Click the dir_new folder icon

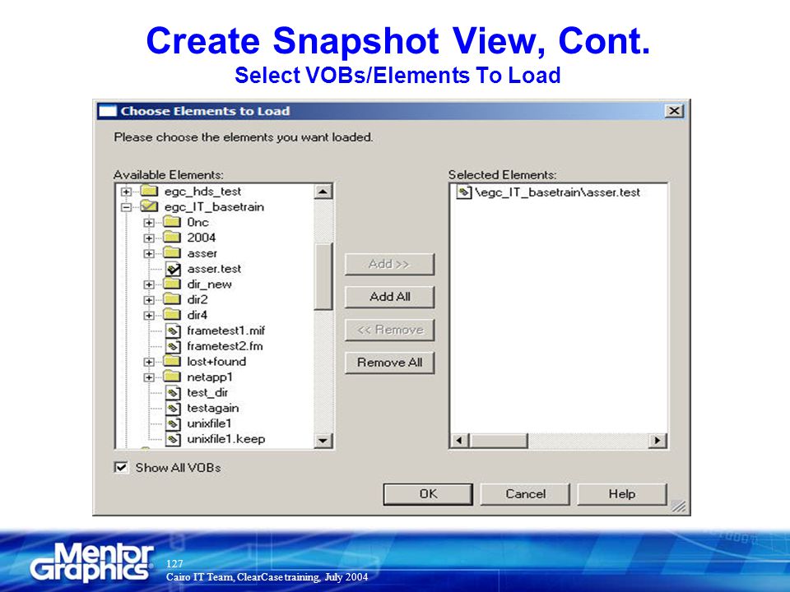pos(172,284)
